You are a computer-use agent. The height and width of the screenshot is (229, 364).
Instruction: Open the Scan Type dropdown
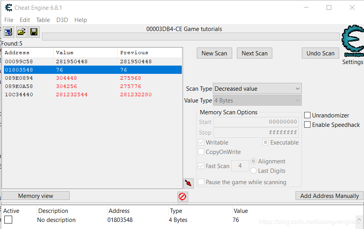257,89
